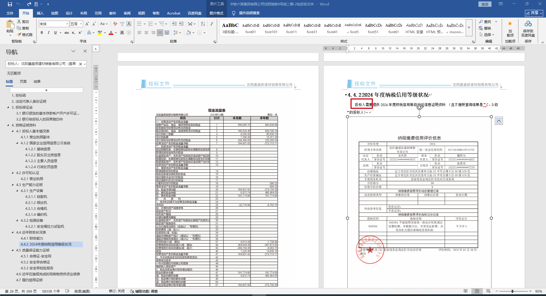This screenshot has width=546, height=296.
Task: Cut the selection with 剪切
Action: 23,22
